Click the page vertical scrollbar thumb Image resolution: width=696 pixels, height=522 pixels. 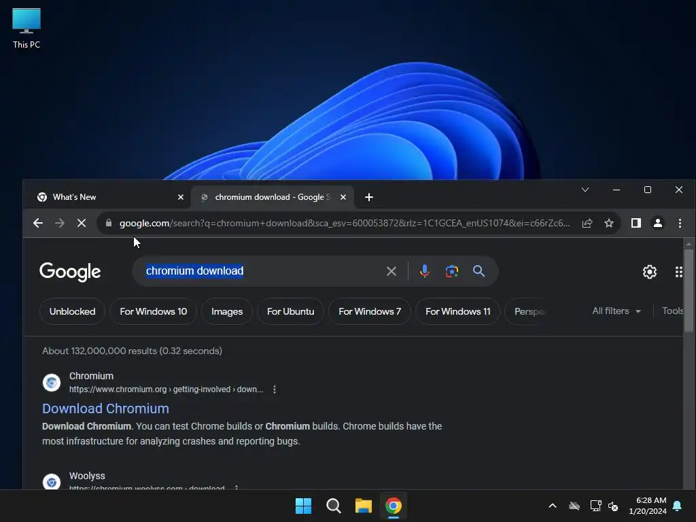(689, 290)
